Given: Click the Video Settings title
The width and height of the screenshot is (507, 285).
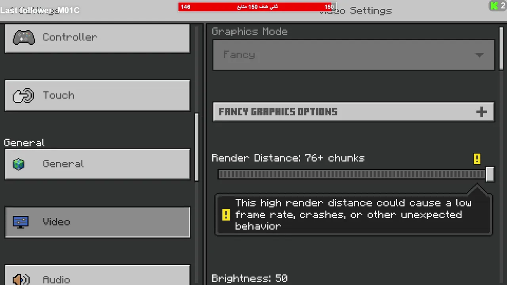Looking at the screenshot, I should [355, 11].
